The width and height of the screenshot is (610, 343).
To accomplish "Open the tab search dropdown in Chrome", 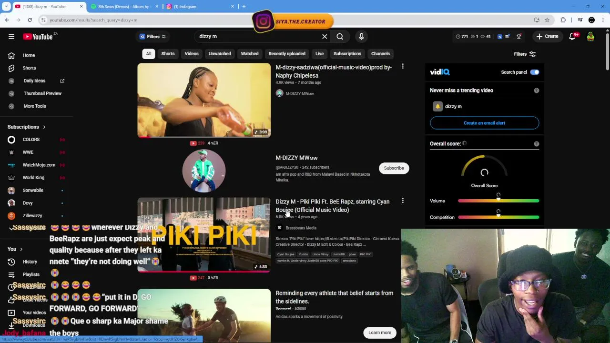I will pyautogui.click(x=6, y=7).
